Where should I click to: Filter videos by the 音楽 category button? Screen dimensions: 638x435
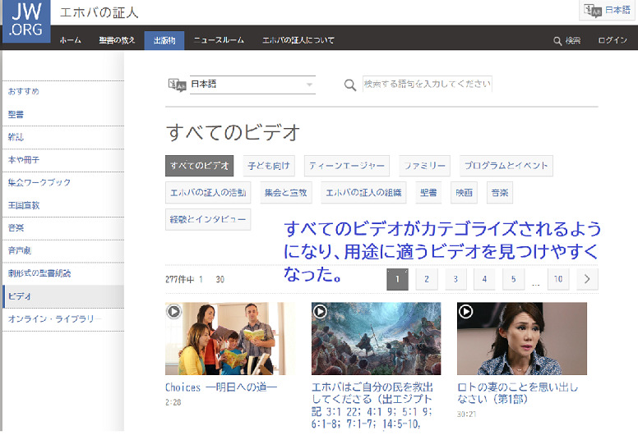[500, 193]
